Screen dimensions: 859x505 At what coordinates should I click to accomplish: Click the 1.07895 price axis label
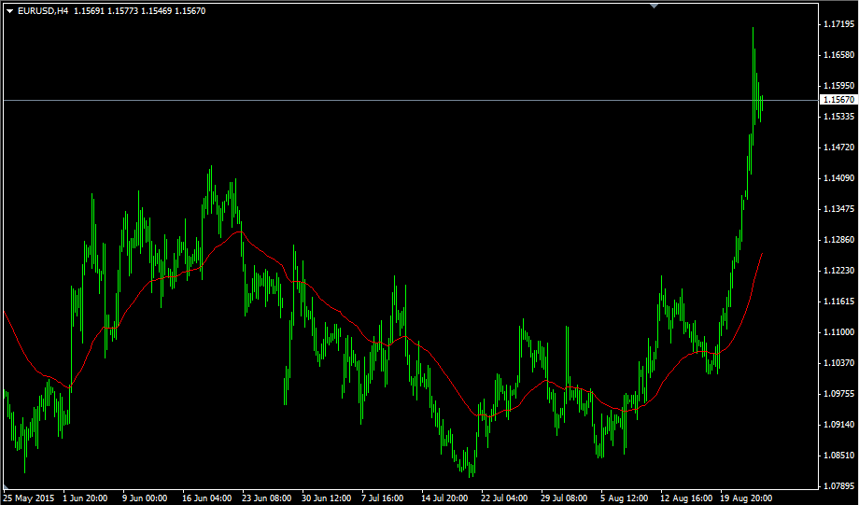[838, 486]
